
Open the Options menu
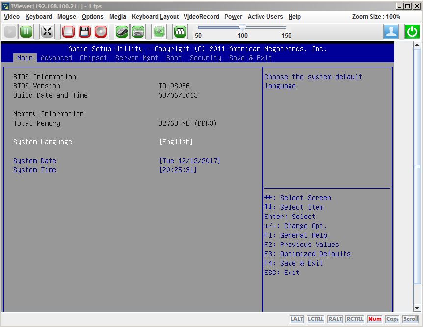pyautogui.click(x=93, y=17)
